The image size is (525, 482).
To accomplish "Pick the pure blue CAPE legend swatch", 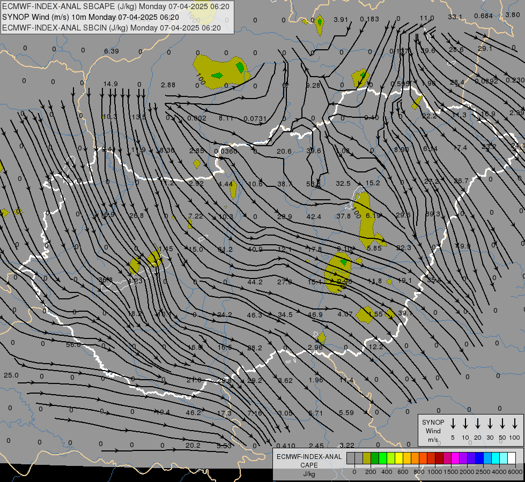I will [479, 458].
